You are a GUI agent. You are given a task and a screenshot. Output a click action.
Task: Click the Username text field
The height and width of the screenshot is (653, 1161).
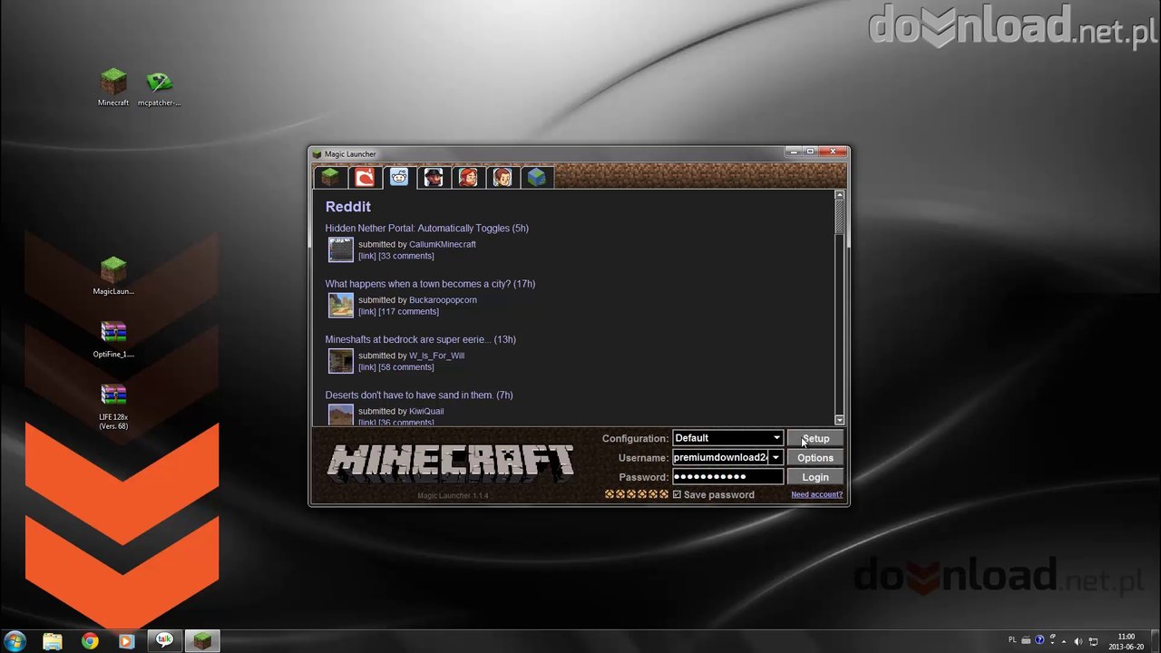point(720,458)
